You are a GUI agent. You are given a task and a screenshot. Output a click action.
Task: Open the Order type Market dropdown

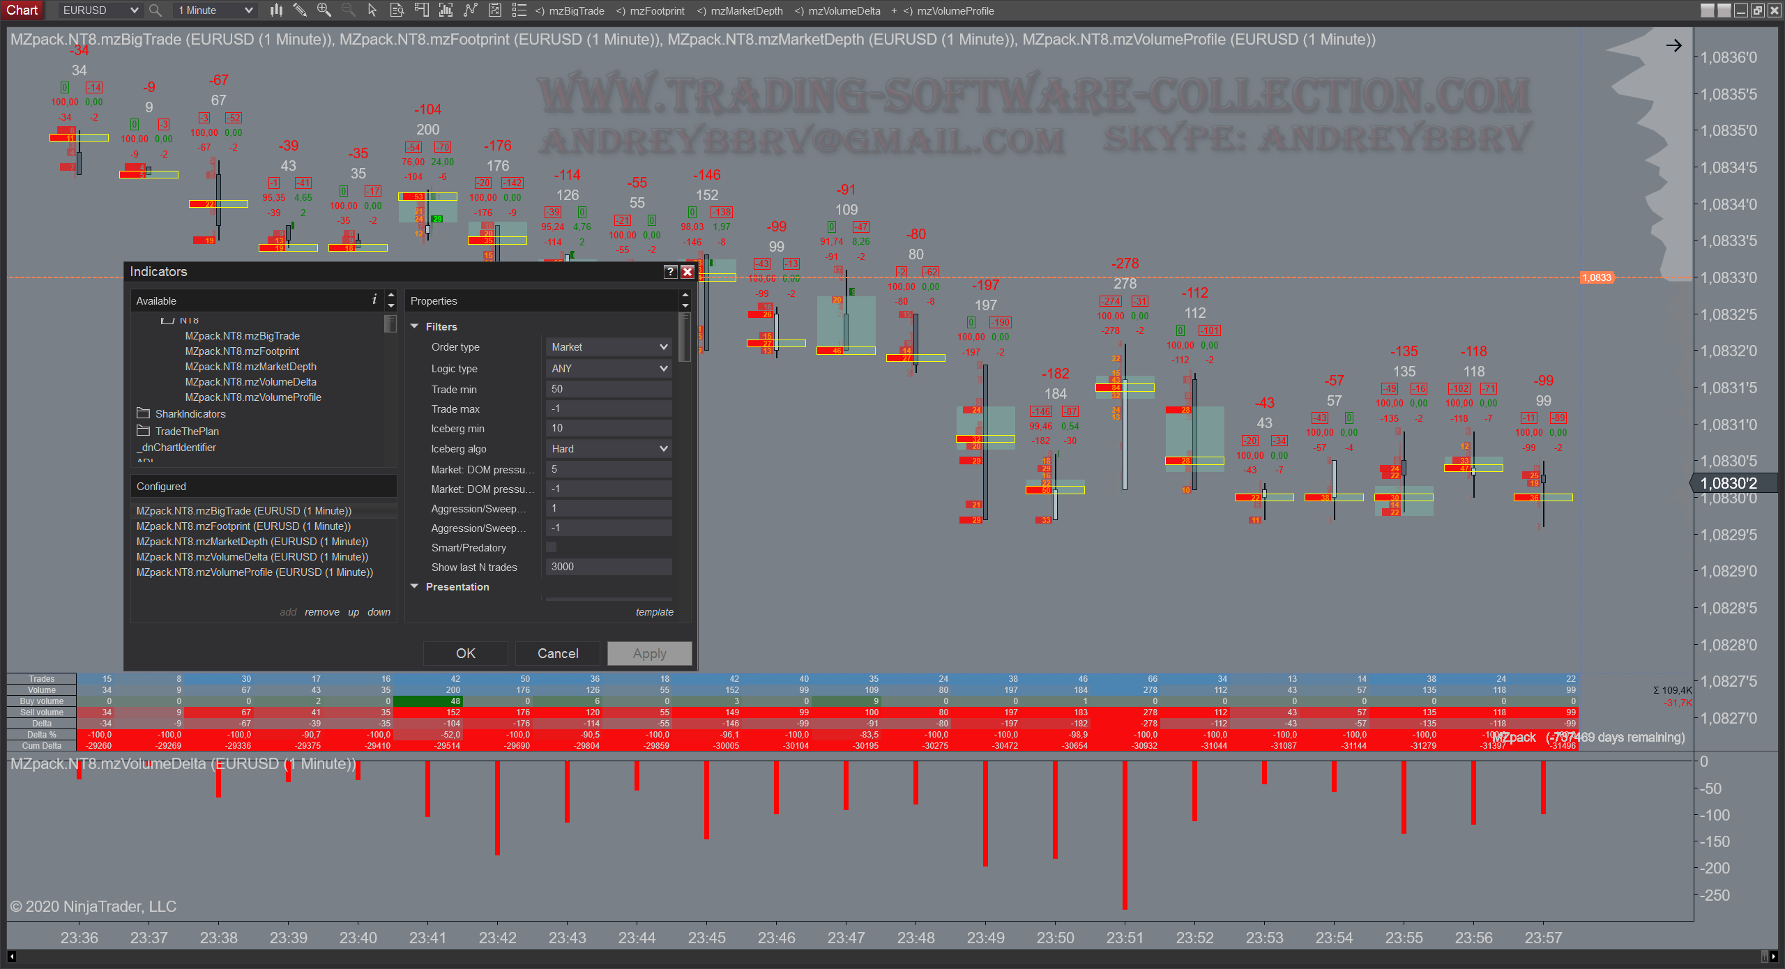(x=609, y=347)
